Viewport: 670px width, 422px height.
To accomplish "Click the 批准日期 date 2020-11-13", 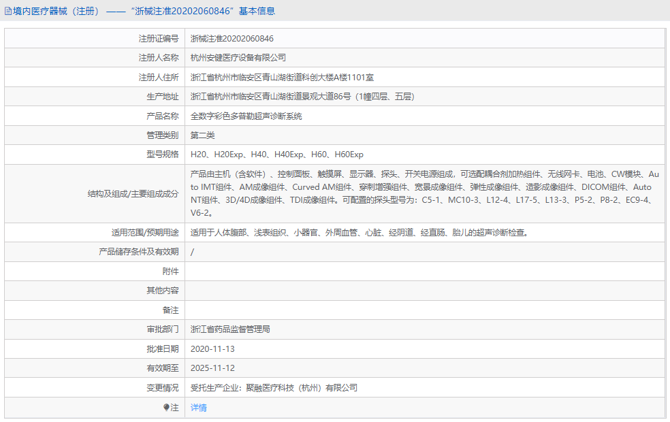I will click(x=219, y=348).
